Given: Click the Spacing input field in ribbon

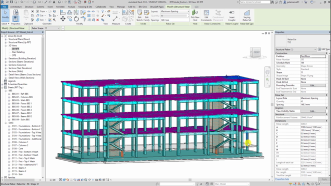Looking at the screenshot, I should pyautogui.click(x=175, y=20).
